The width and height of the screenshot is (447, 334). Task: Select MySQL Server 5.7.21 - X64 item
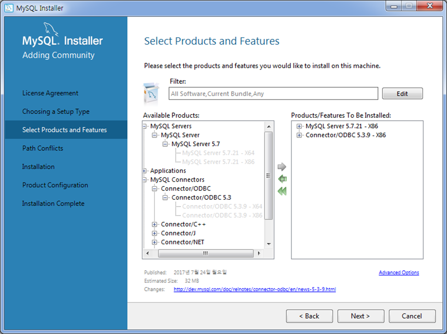point(218,153)
